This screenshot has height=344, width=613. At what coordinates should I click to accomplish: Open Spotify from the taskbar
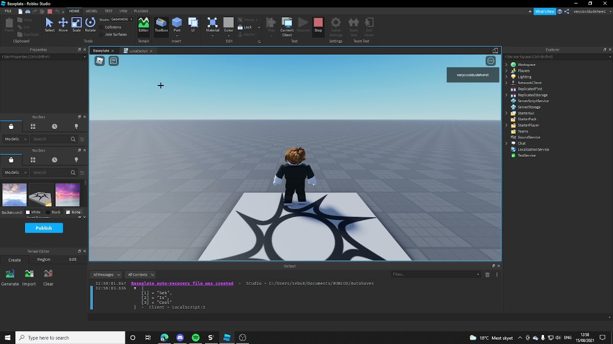(x=195, y=338)
